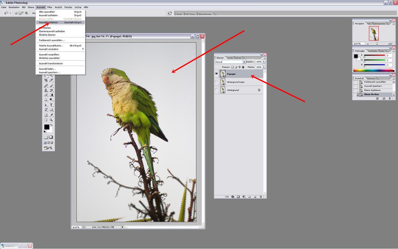
Task: Choose Alles auswählen from menu
Action: click(60, 12)
